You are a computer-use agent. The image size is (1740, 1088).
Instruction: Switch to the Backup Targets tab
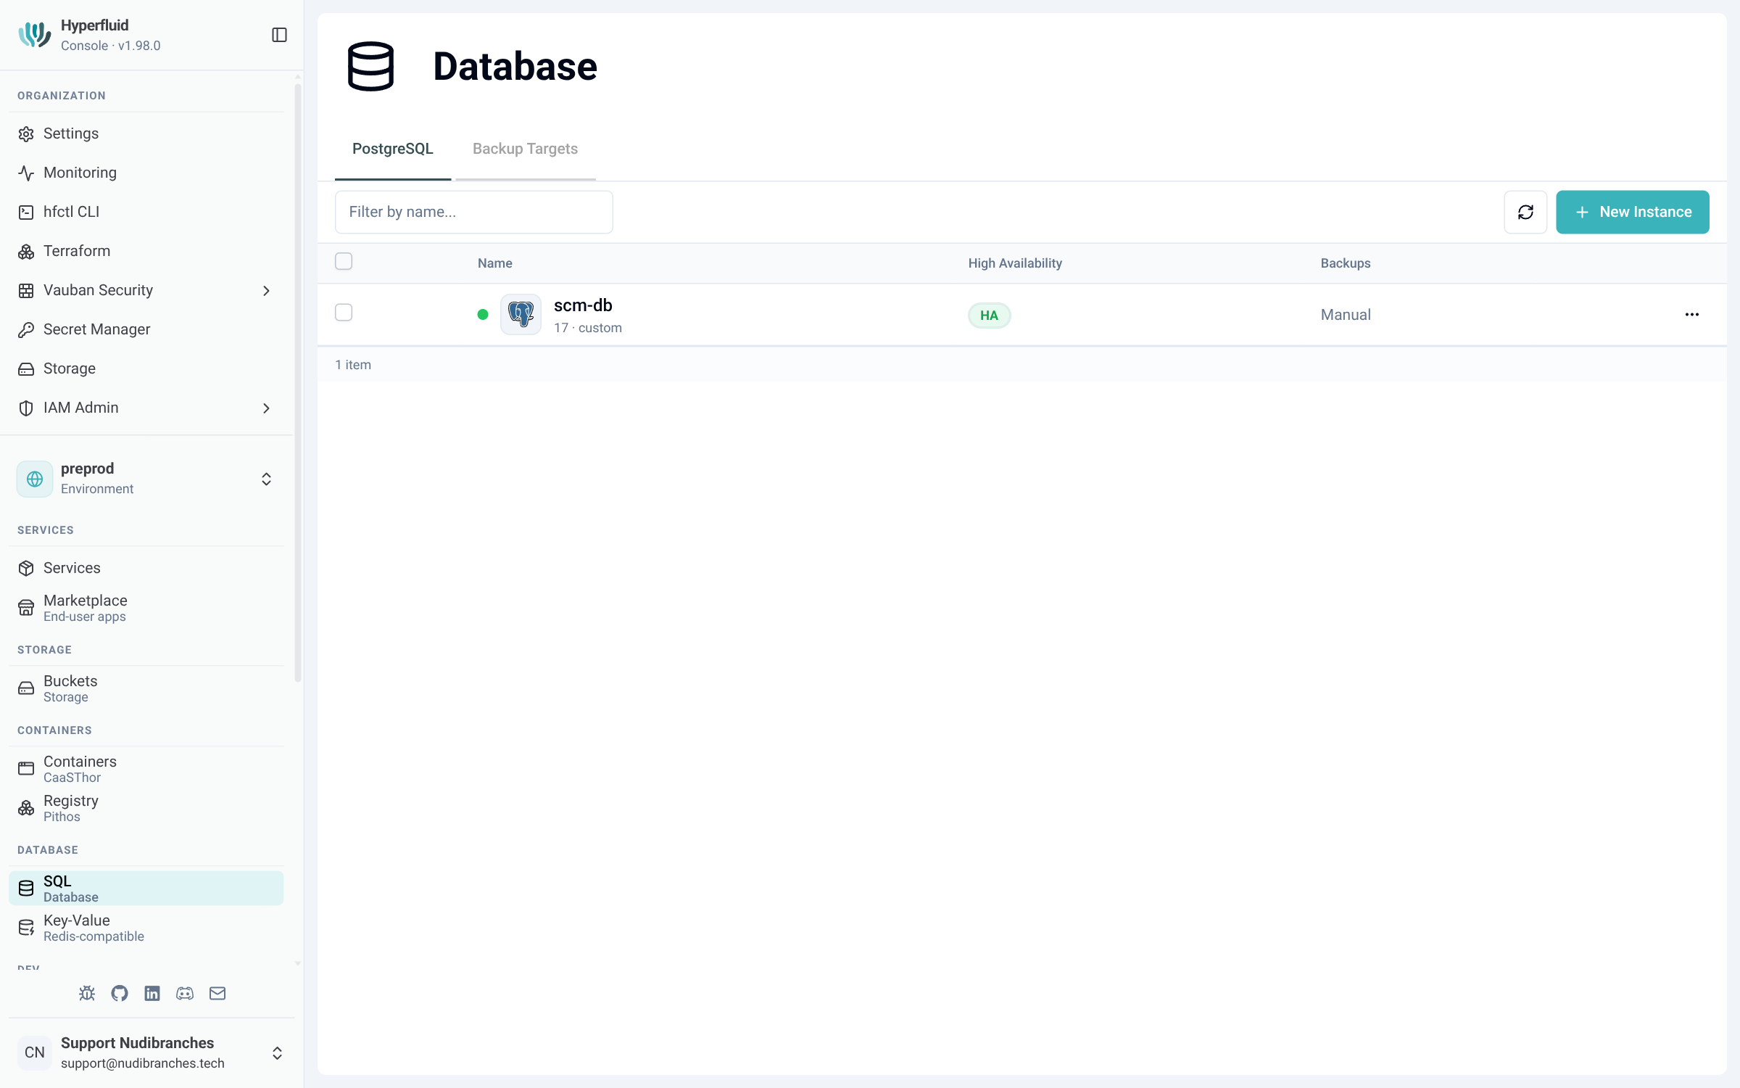pyautogui.click(x=526, y=149)
